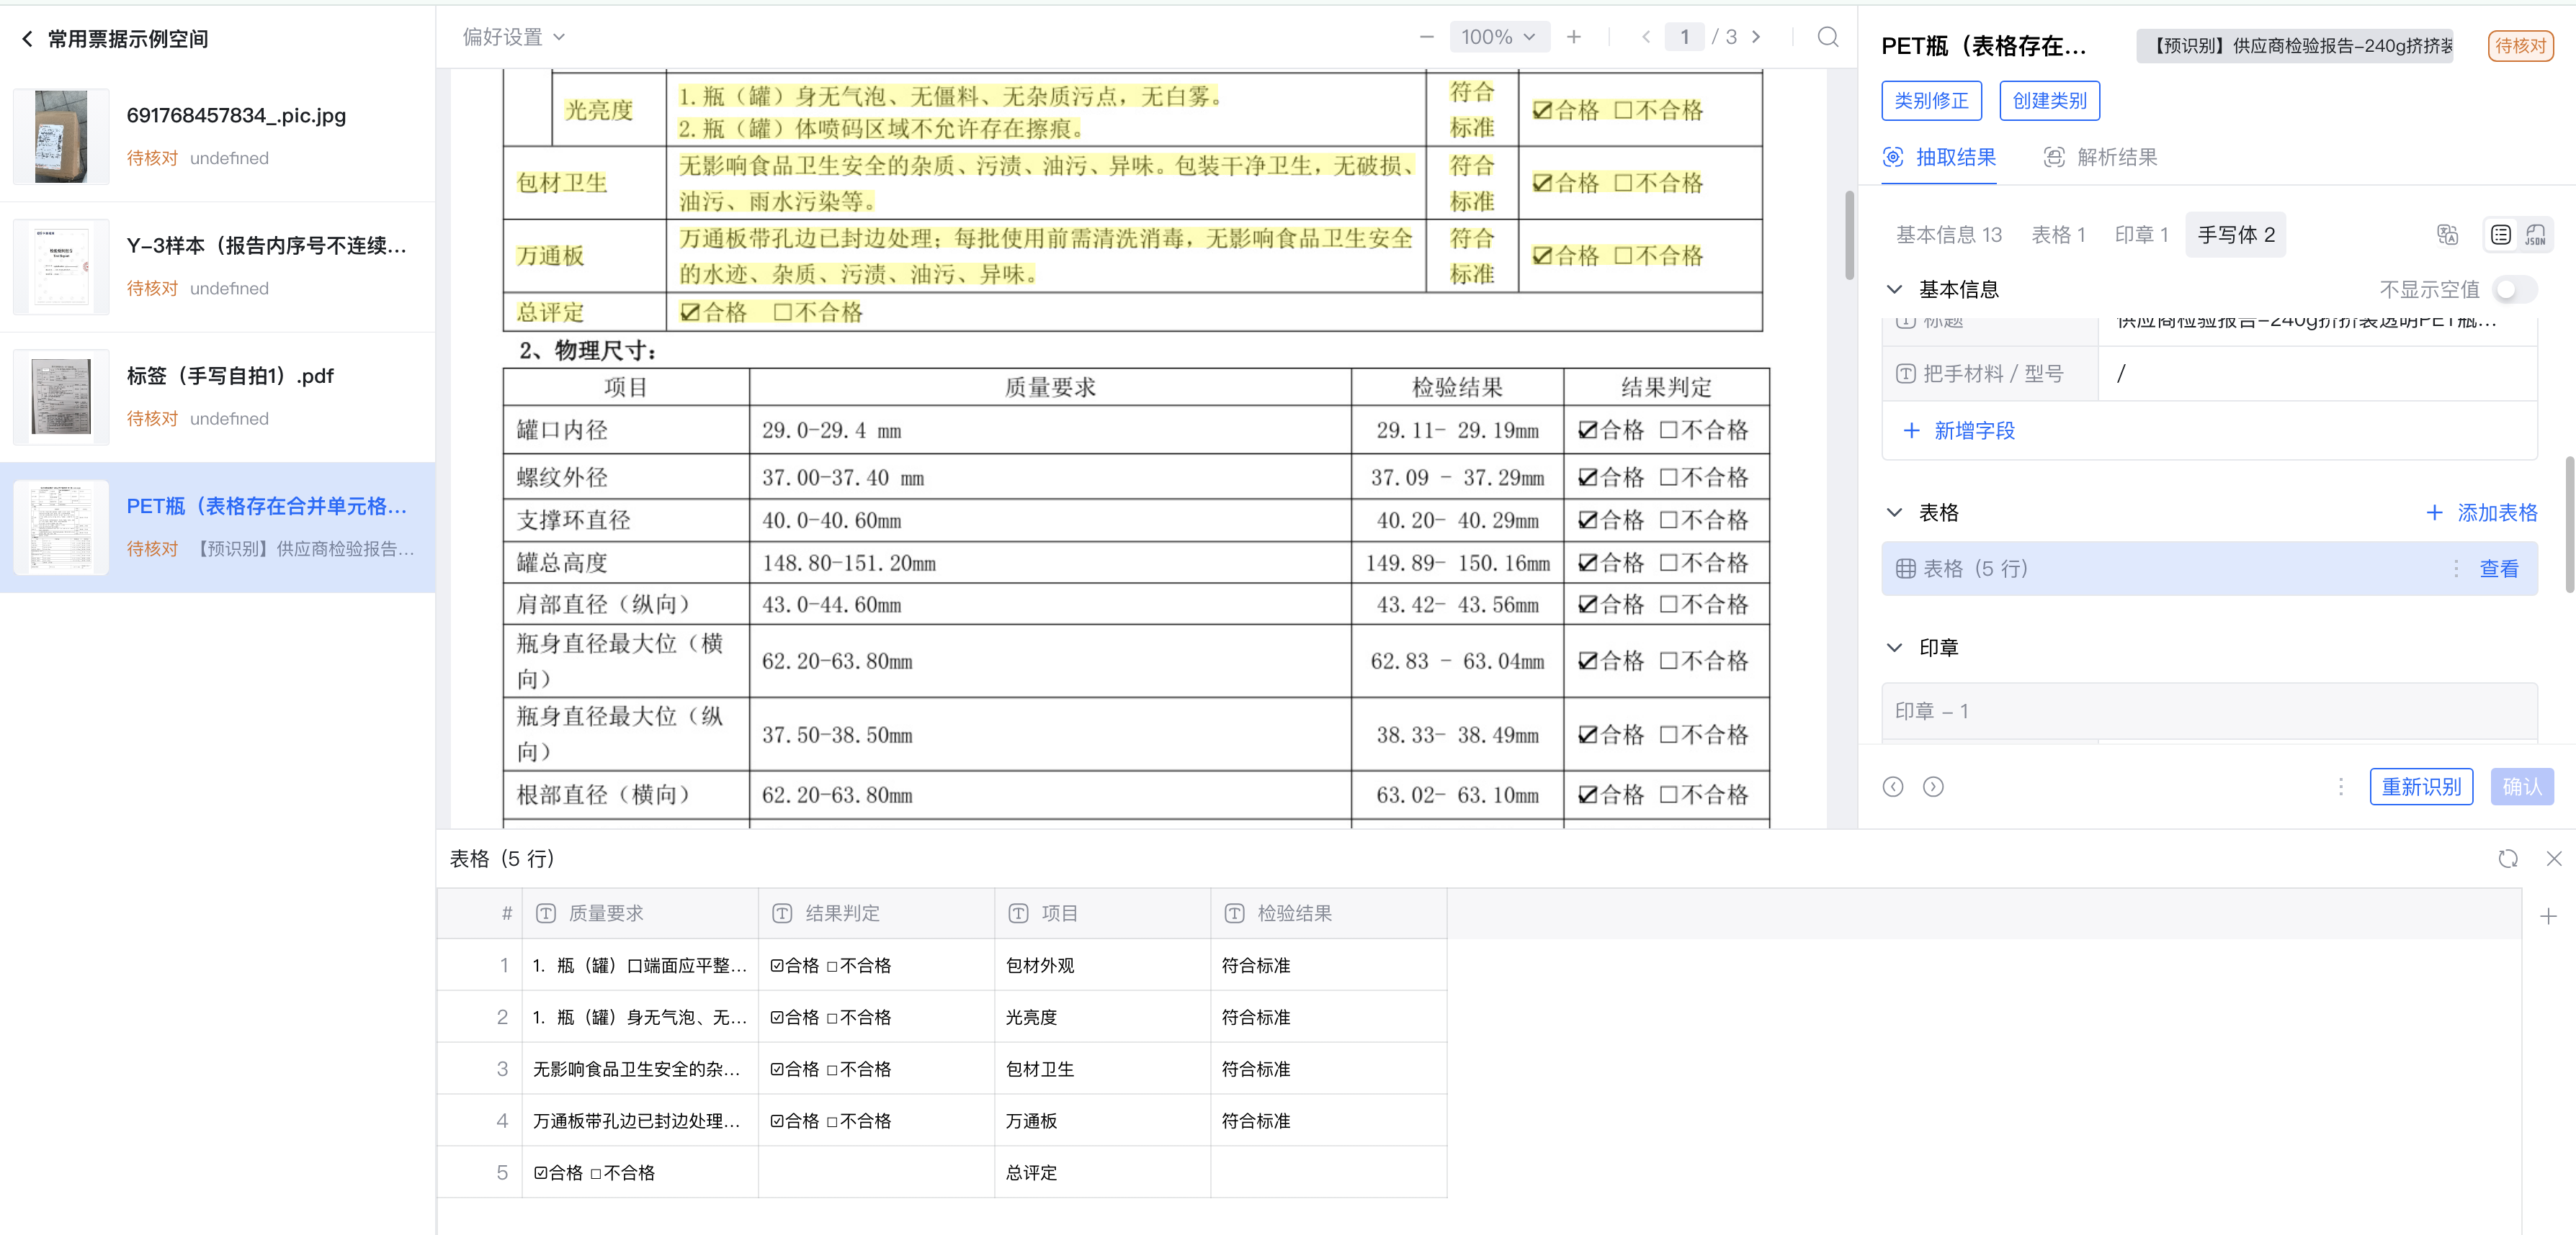This screenshot has width=2576, height=1235.
Task: Go to next document page arrow
Action: pyautogui.click(x=1756, y=37)
